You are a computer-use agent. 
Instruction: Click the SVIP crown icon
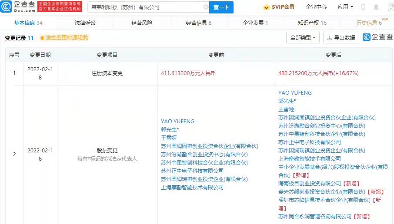[266, 7]
